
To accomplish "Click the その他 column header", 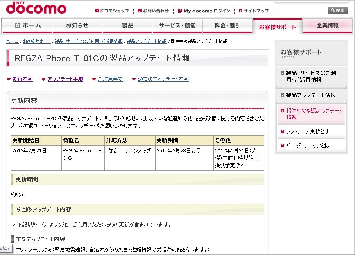I will [238, 140].
